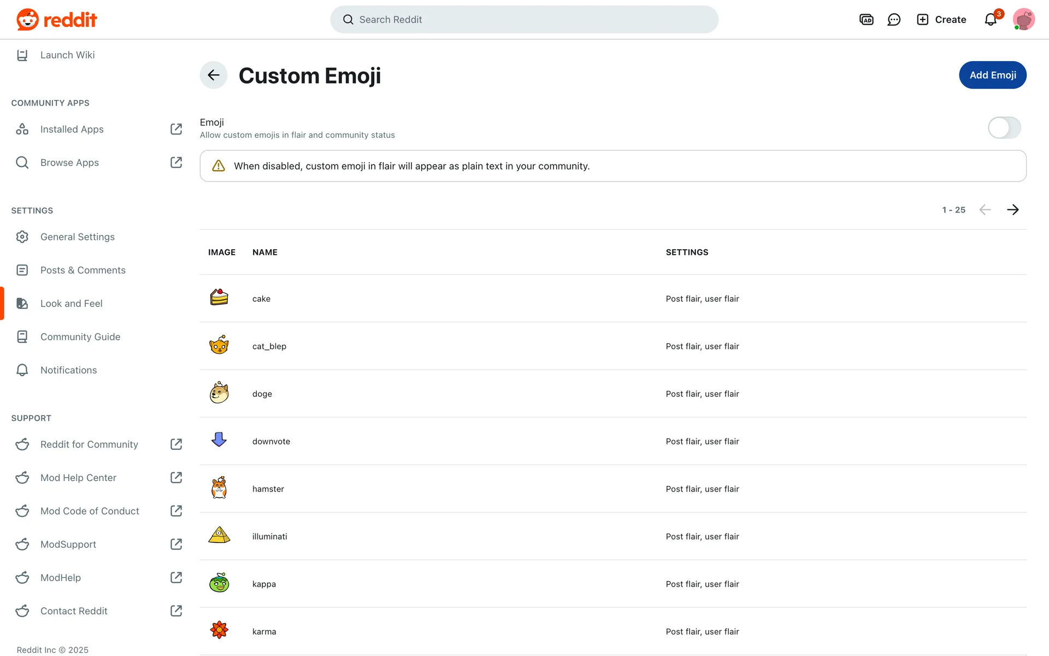
Task: Click the Create post button
Action: [x=941, y=20]
